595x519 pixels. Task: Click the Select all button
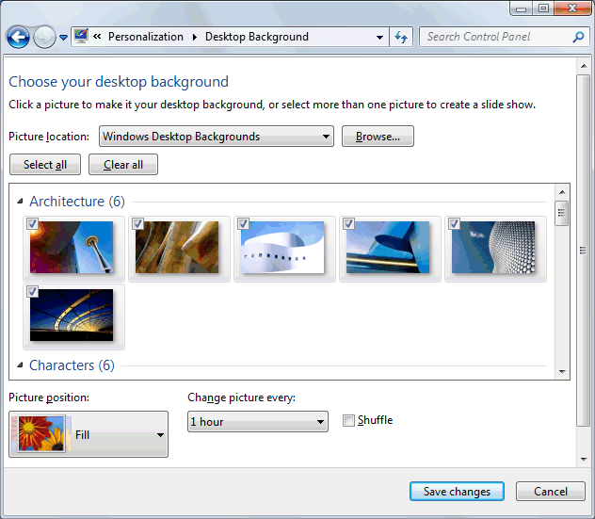pos(45,165)
